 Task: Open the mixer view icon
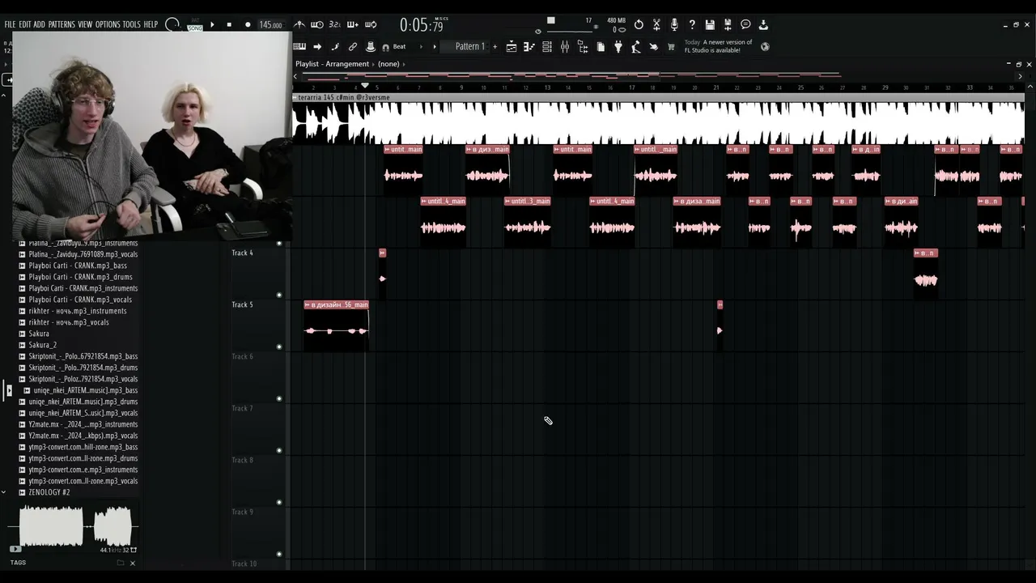click(x=565, y=47)
